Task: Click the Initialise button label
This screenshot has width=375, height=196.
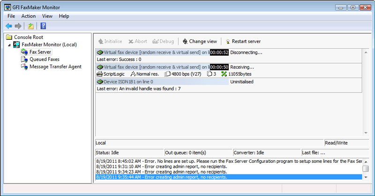Action: coord(113,41)
